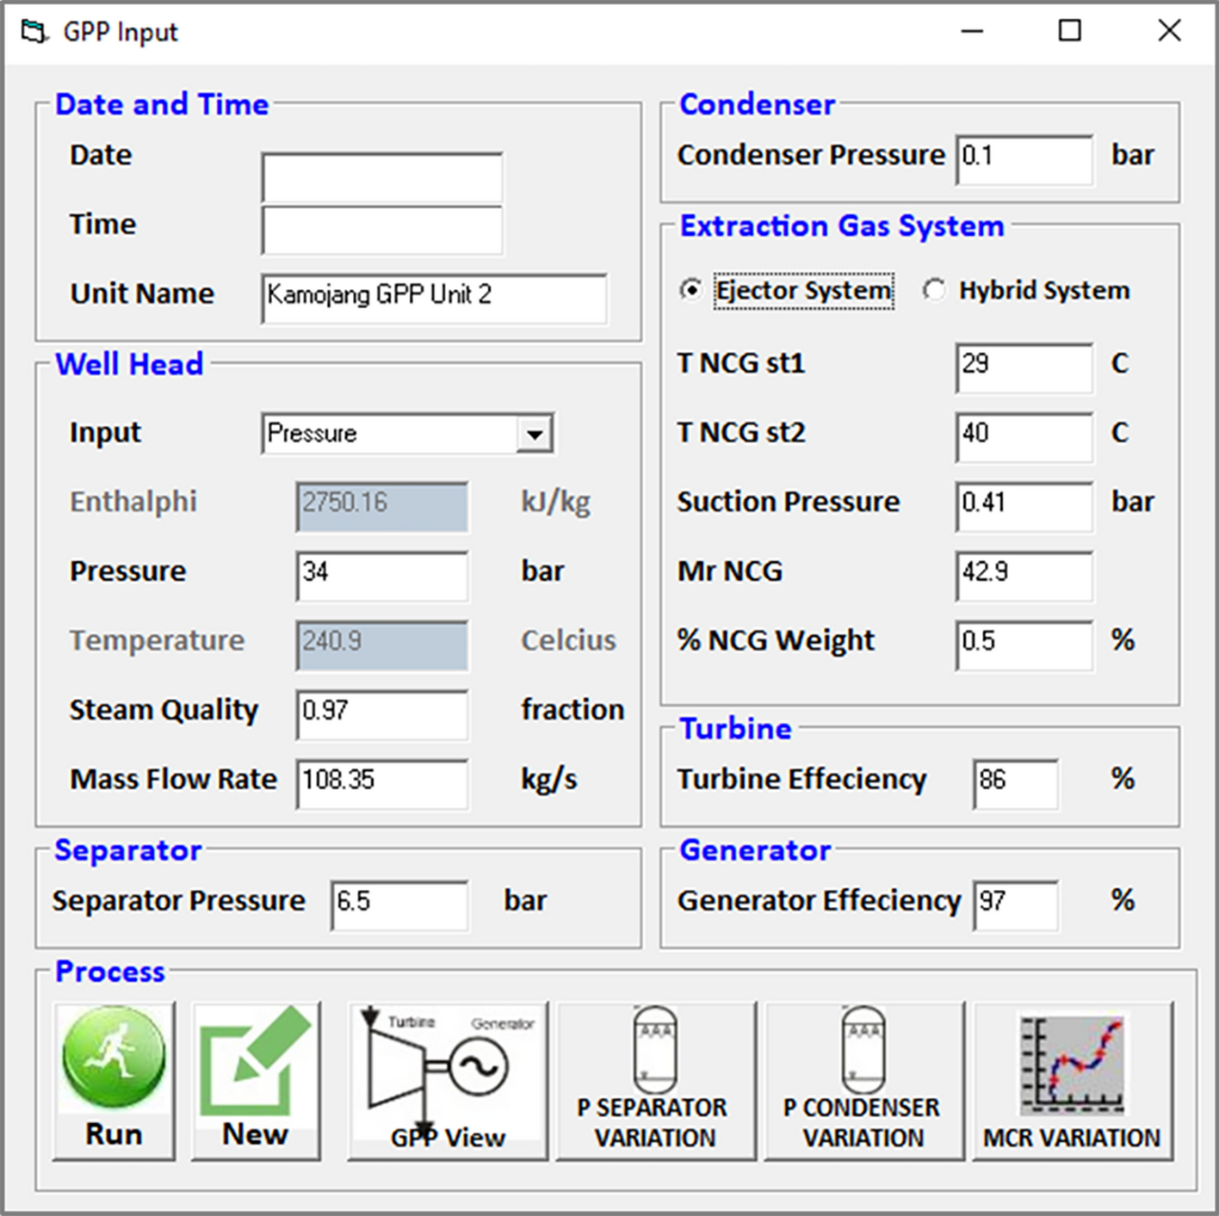Click the Mr NCG label
1219x1216 pixels.
click(x=730, y=571)
